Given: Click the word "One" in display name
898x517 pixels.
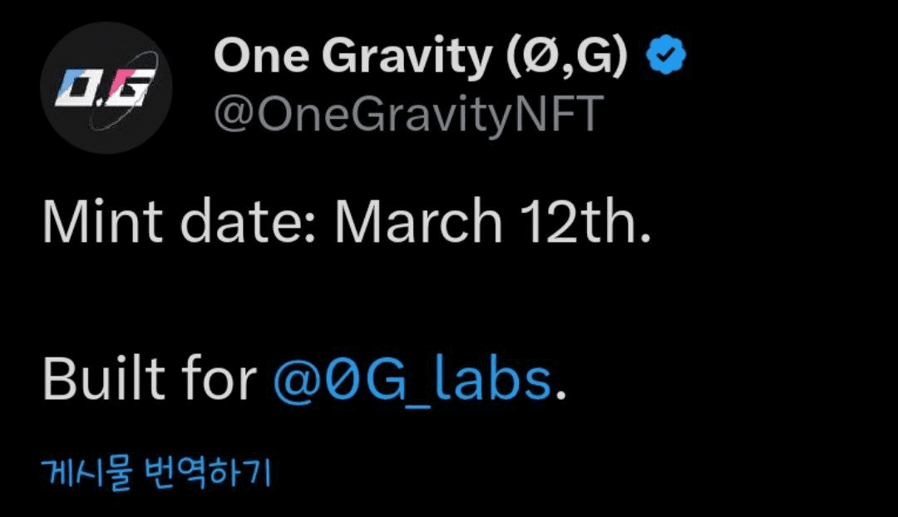Looking at the screenshot, I should pyautogui.click(x=261, y=57).
